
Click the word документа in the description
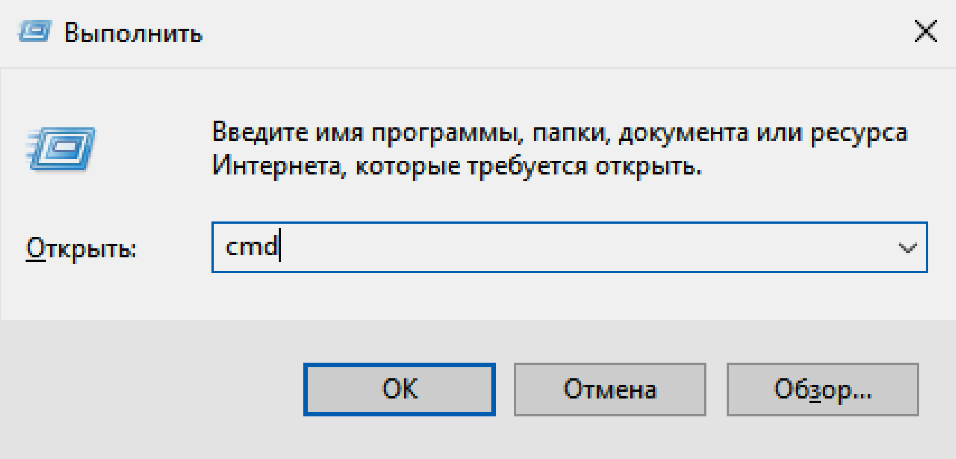683,134
